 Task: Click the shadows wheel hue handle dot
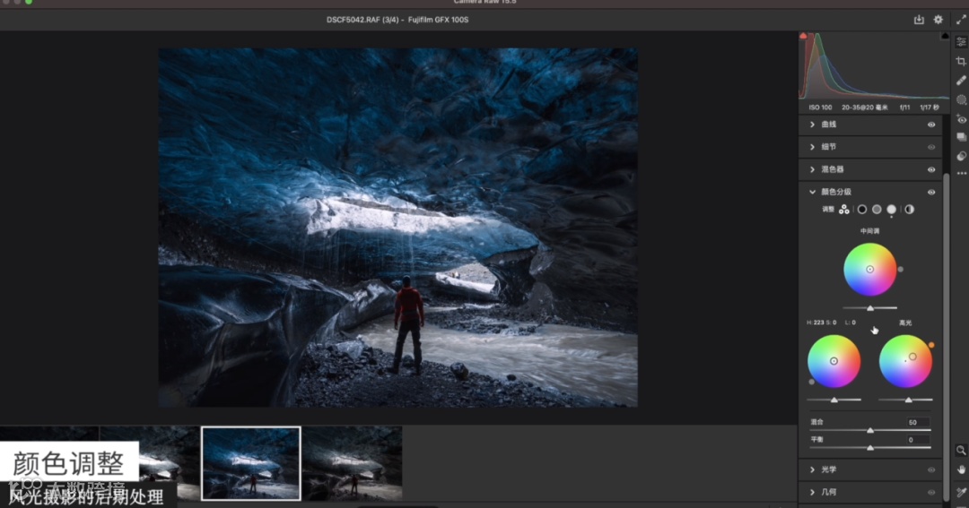pyautogui.click(x=811, y=382)
